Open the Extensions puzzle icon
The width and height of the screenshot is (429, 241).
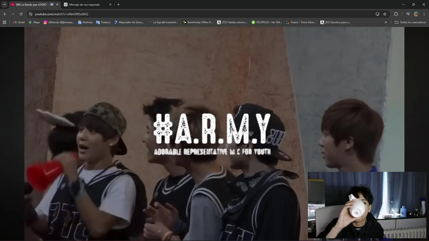click(396, 14)
